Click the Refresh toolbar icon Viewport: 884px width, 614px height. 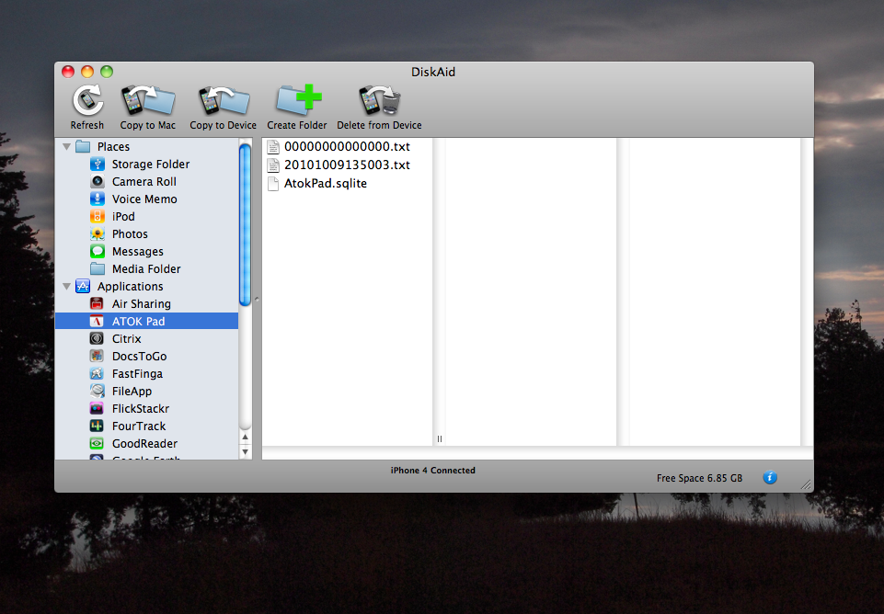coord(88,100)
